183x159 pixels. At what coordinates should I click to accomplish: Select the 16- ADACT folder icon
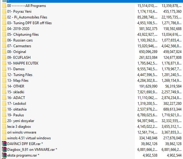click(4, 98)
